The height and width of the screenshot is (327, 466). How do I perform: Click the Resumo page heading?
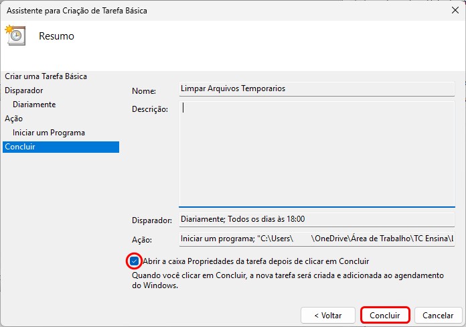[56, 36]
